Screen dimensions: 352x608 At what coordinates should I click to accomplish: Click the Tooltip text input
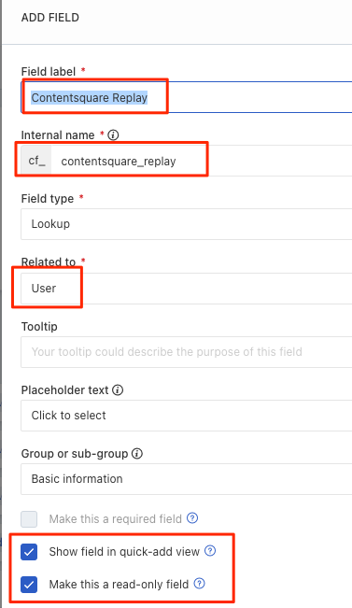[187, 352]
